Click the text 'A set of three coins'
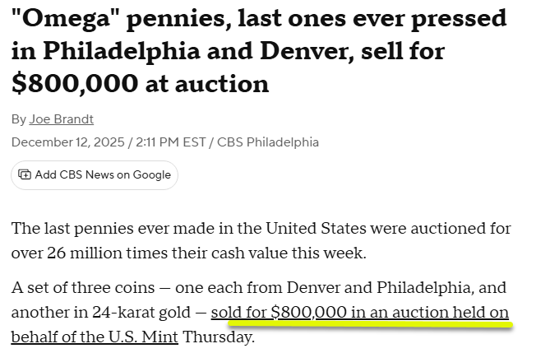The width and height of the screenshot is (550, 353). [x=83, y=288]
